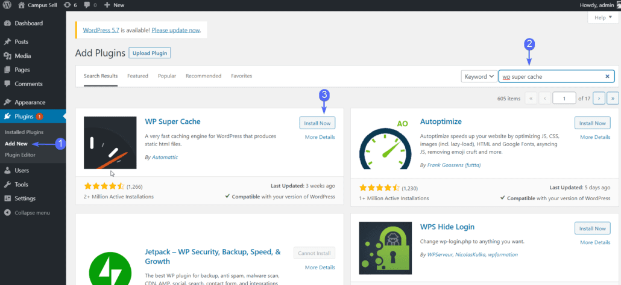This screenshot has width=621, height=285.
Task: Open the Plugin Editor submenu
Action: [20, 155]
